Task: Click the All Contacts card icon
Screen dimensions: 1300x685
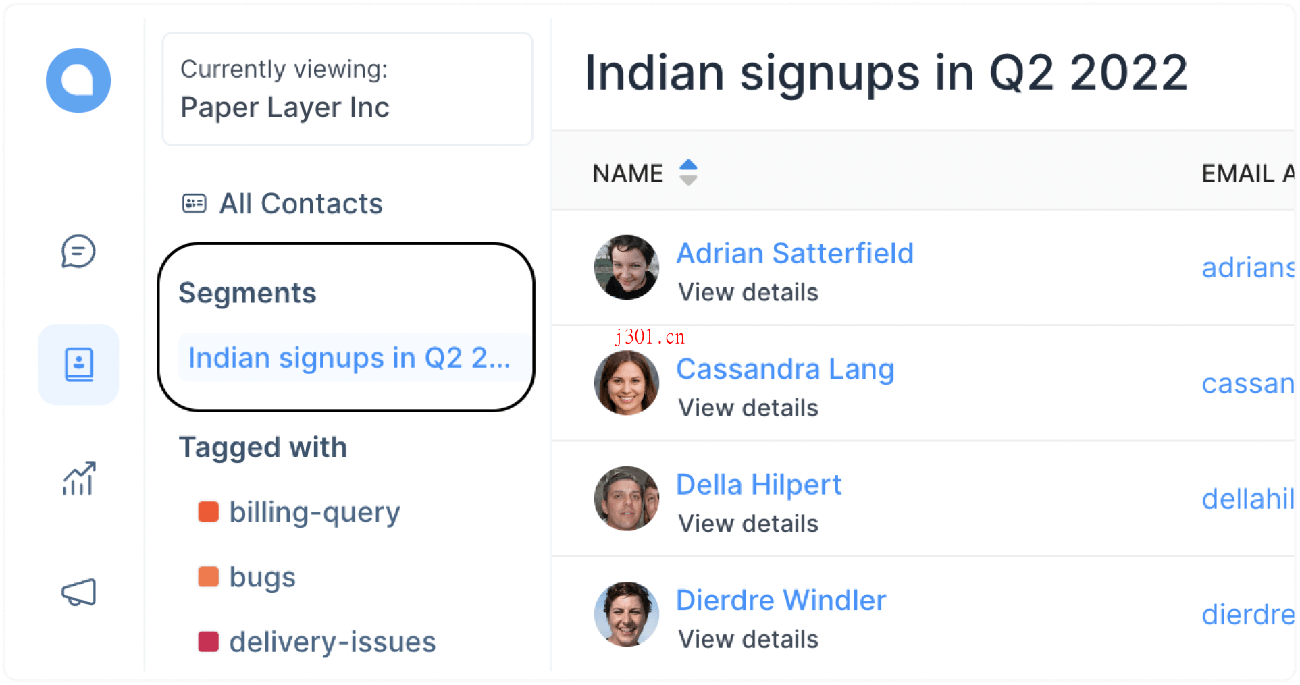Action: click(194, 203)
